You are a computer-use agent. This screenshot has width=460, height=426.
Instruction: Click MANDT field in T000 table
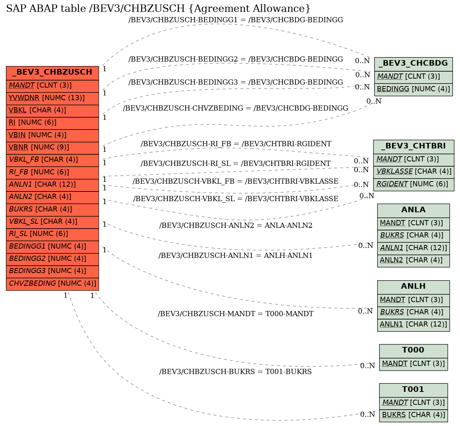click(414, 364)
